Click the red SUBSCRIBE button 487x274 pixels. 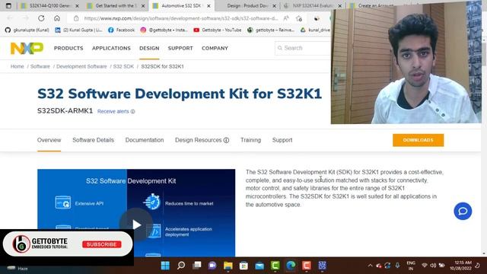pyautogui.click(x=102, y=244)
